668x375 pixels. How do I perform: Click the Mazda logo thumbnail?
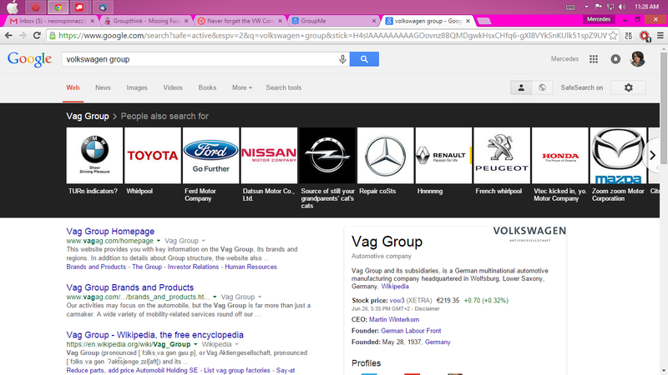click(618, 155)
